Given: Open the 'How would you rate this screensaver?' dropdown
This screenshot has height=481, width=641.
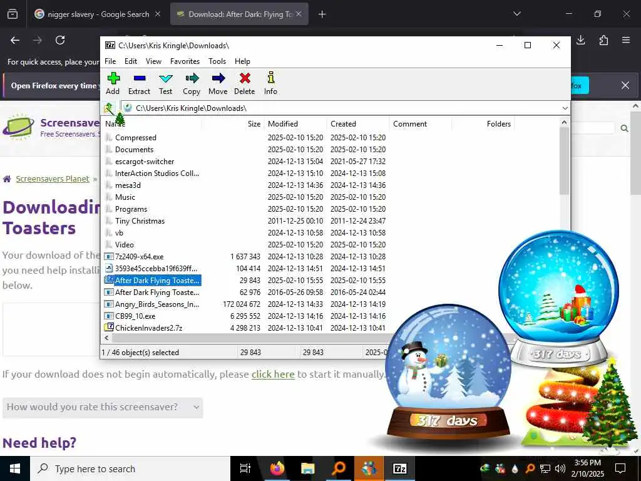Looking at the screenshot, I should 103,407.
